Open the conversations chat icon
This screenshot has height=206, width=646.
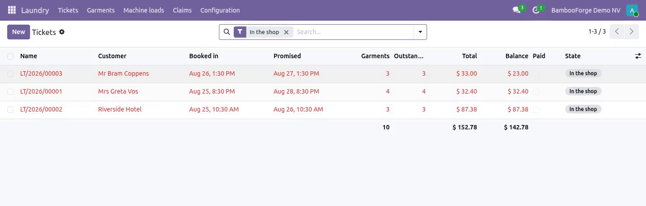pyautogui.click(x=516, y=10)
